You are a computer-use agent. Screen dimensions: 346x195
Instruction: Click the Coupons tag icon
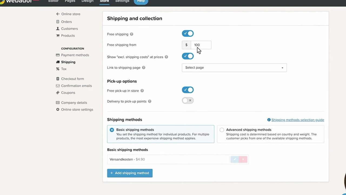point(58,93)
